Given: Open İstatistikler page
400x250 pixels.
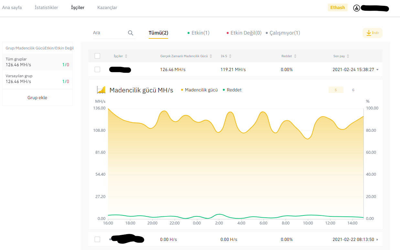Looking at the screenshot, I should point(47,7).
